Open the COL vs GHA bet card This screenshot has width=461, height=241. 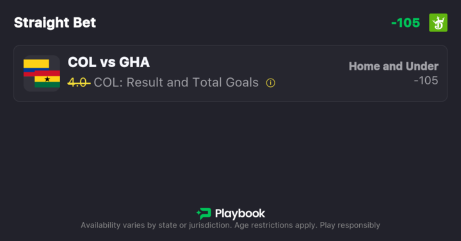tap(230, 74)
